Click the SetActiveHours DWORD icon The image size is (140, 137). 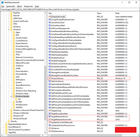point(50,81)
